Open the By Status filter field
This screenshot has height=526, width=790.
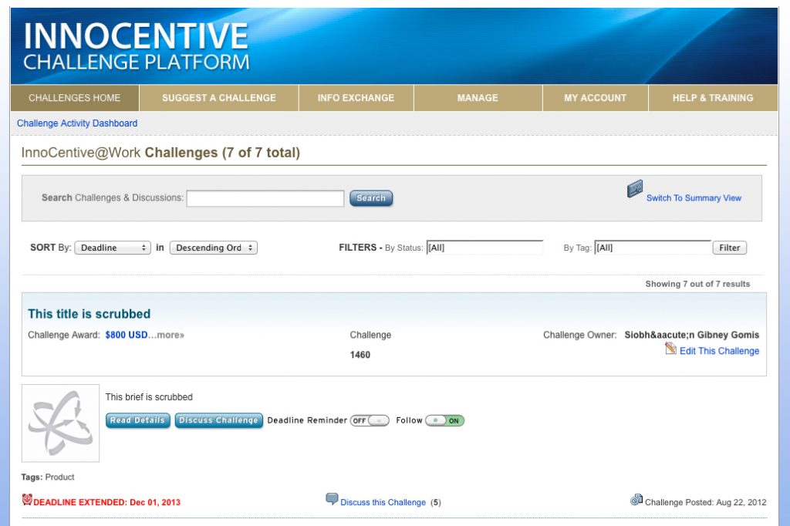point(484,248)
